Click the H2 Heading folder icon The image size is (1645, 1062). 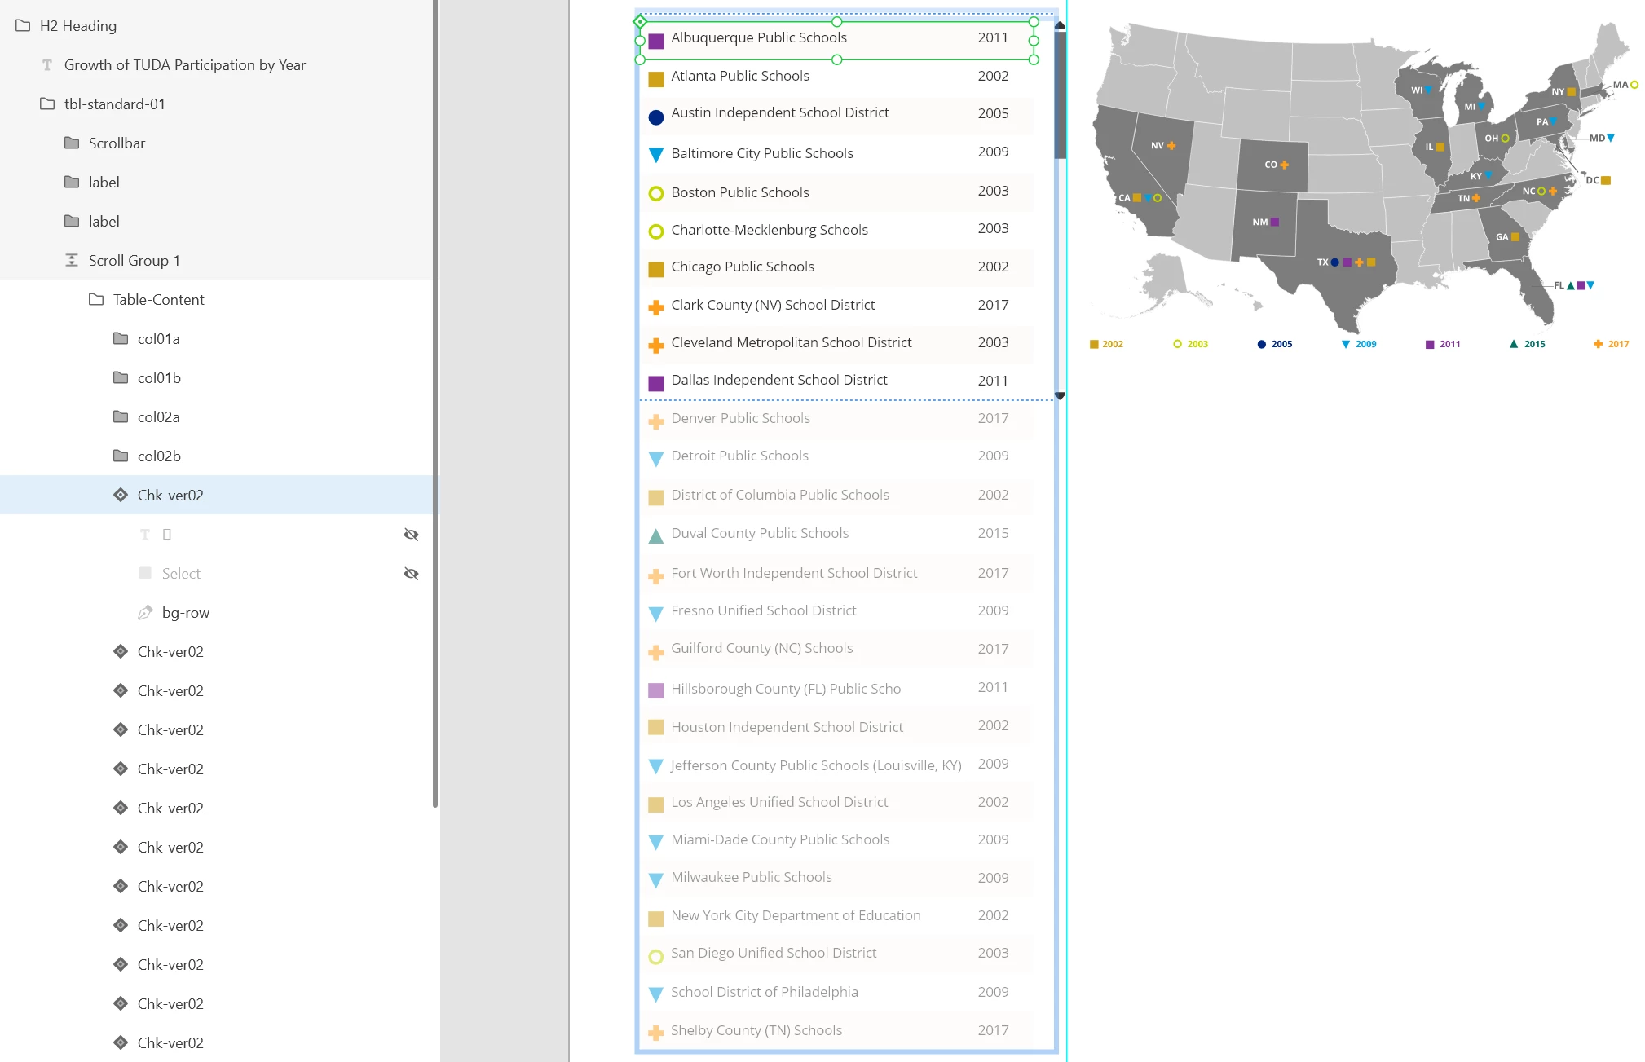point(23,26)
